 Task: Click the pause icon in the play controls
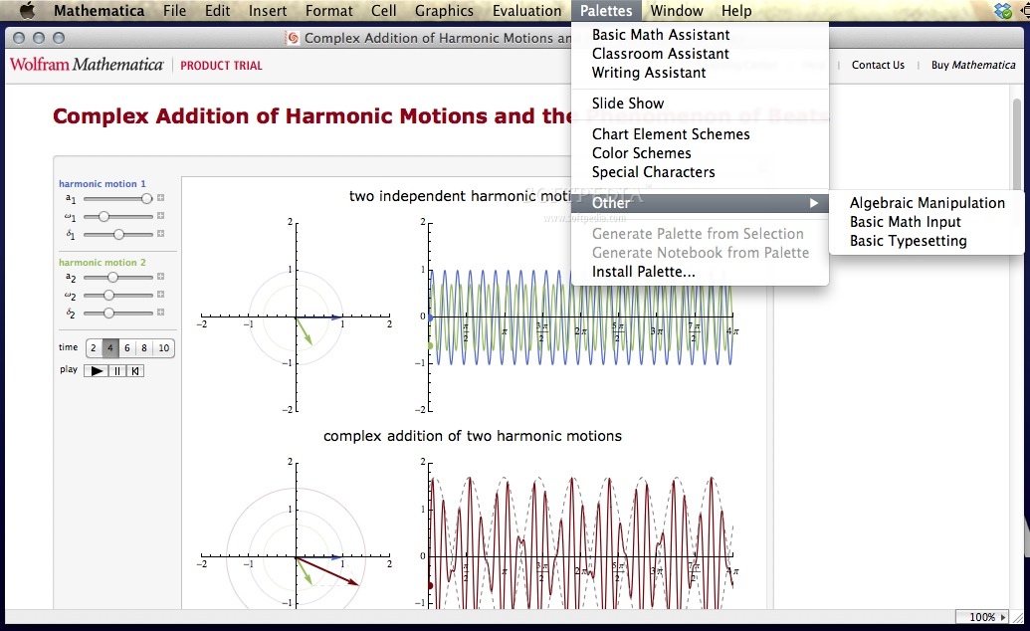pos(117,369)
